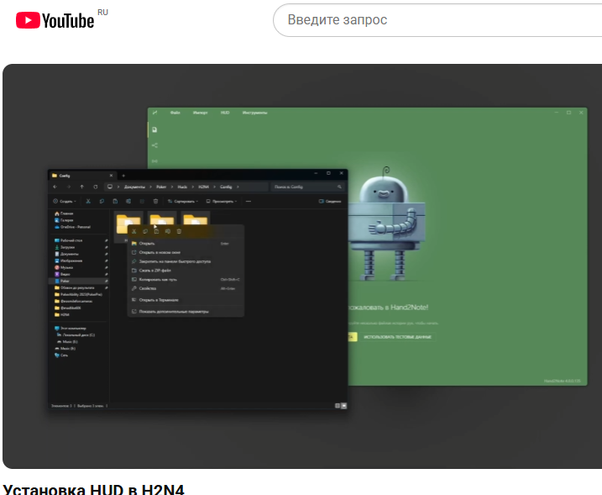Select Изображения in sidebar

(x=68, y=261)
